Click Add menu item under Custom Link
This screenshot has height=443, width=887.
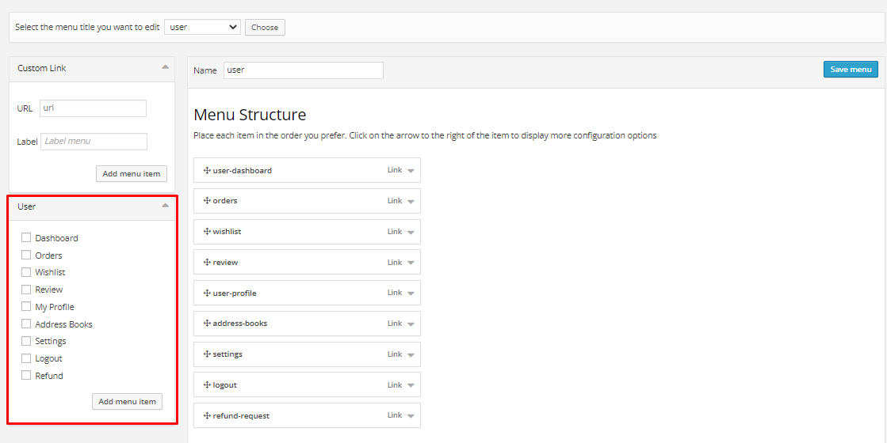[131, 173]
